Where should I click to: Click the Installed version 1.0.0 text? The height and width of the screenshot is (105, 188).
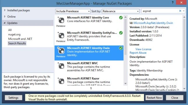[x=144, y=31]
